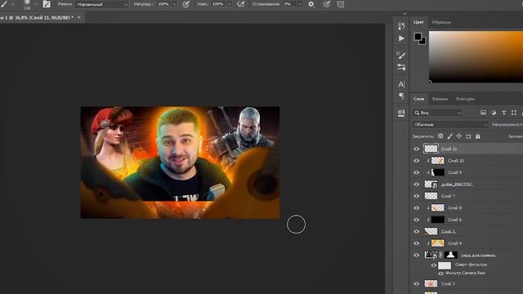Open symmetry paint butterfly icon

[341, 4]
